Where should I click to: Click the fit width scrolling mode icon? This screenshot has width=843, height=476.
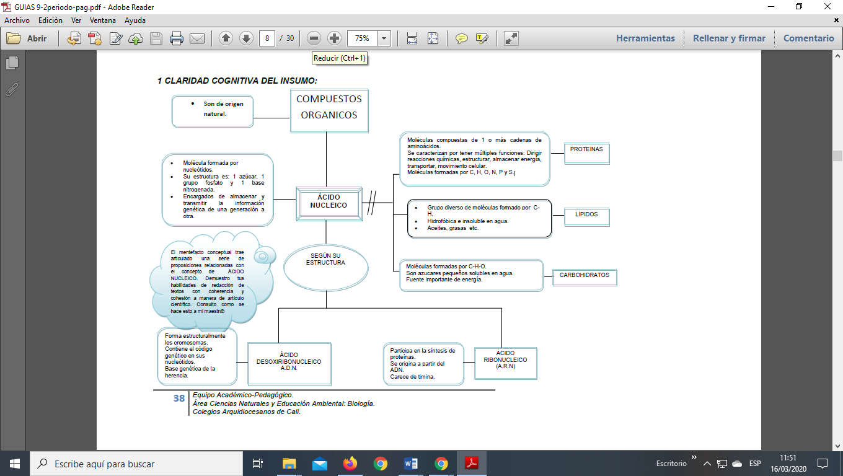pyautogui.click(x=412, y=38)
